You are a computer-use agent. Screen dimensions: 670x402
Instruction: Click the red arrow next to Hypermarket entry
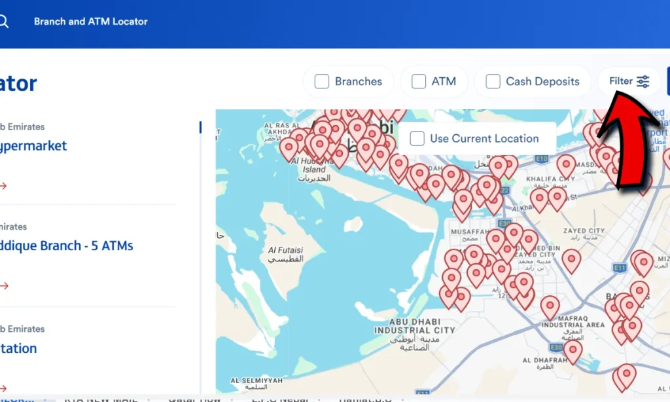pyautogui.click(x=3, y=185)
